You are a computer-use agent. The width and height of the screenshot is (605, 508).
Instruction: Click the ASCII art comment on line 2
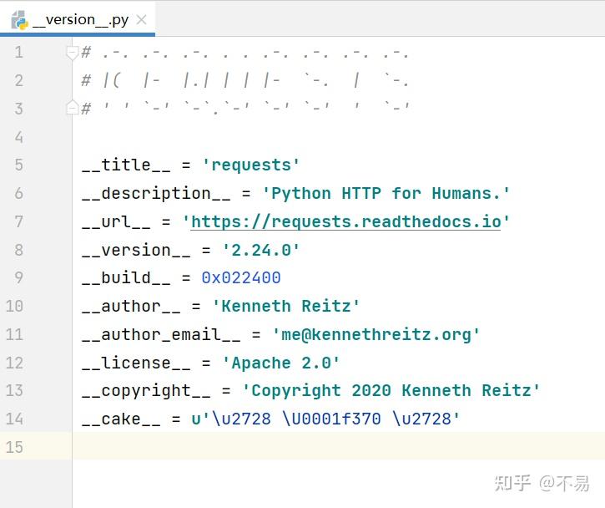pyautogui.click(x=245, y=81)
